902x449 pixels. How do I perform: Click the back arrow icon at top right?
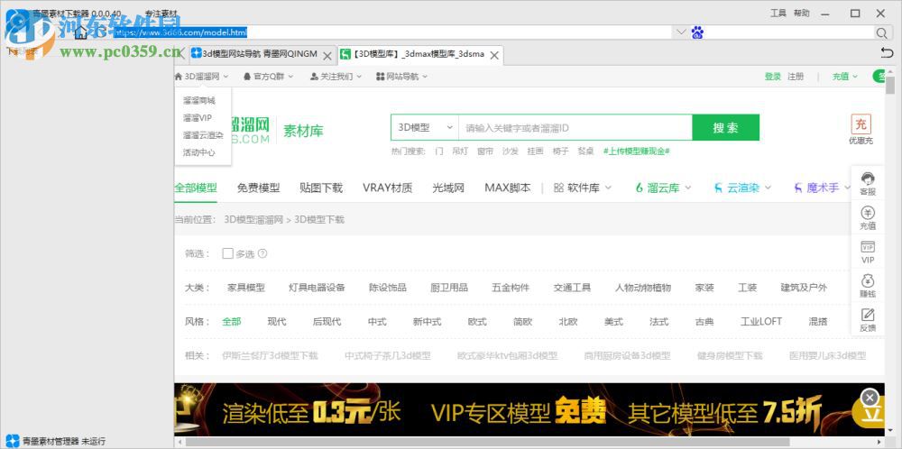887,53
